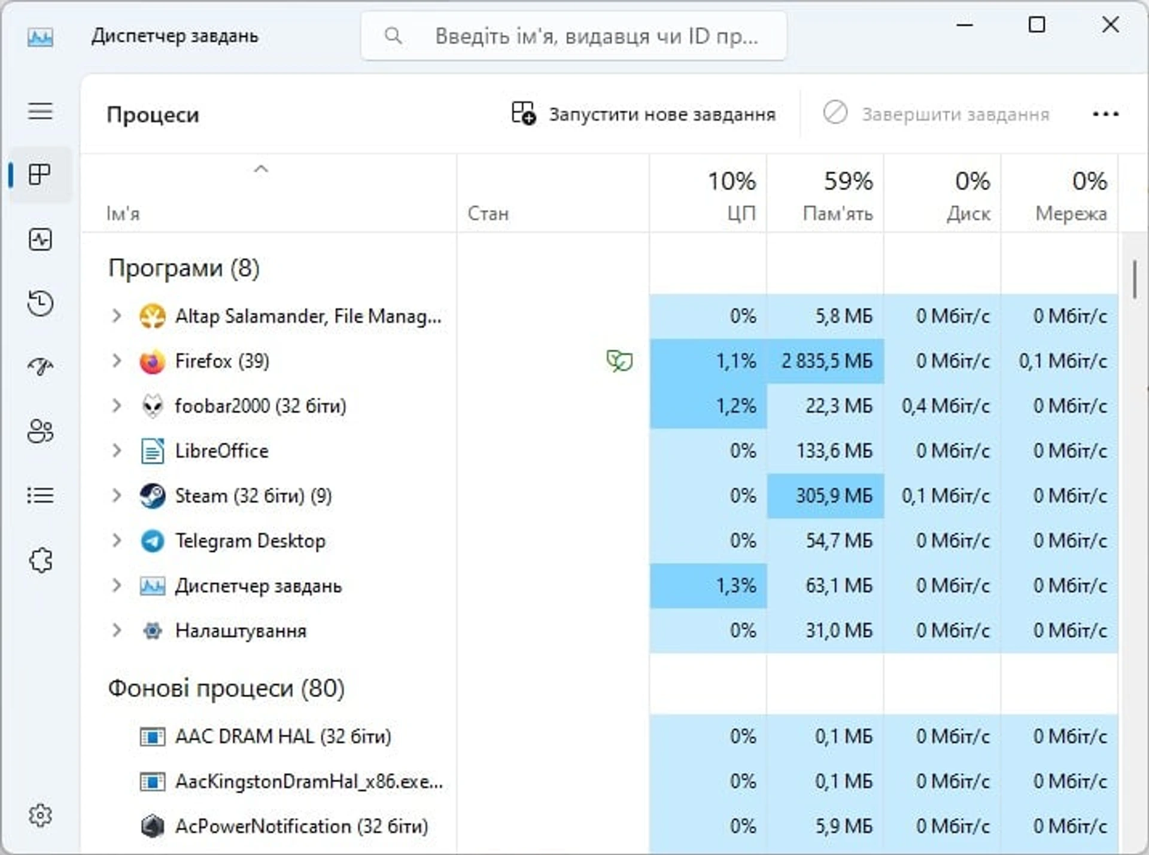Click the Altap Salamander app icon
1149x855 pixels.
coord(152,316)
